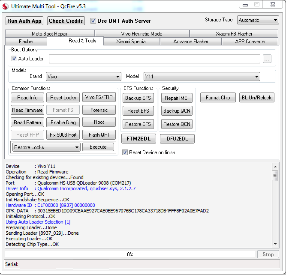Toggle Use UMT Auth Server checkbox
The height and width of the screenshot is (275, 286).
(93, 21)
